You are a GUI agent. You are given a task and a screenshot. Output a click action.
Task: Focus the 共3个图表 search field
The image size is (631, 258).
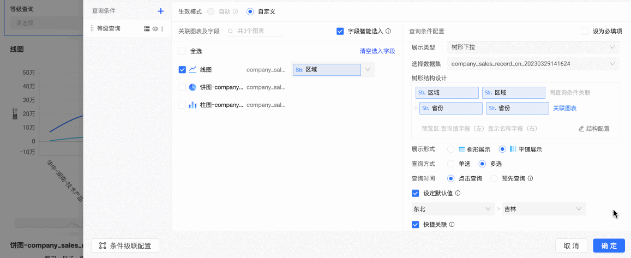click(x=256, y=31)
